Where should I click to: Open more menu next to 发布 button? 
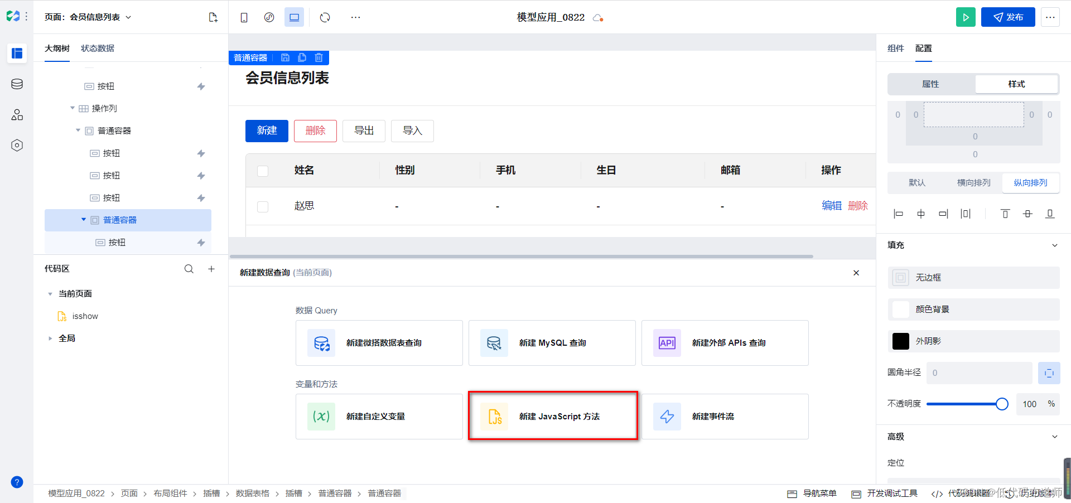pos(1050,17)
